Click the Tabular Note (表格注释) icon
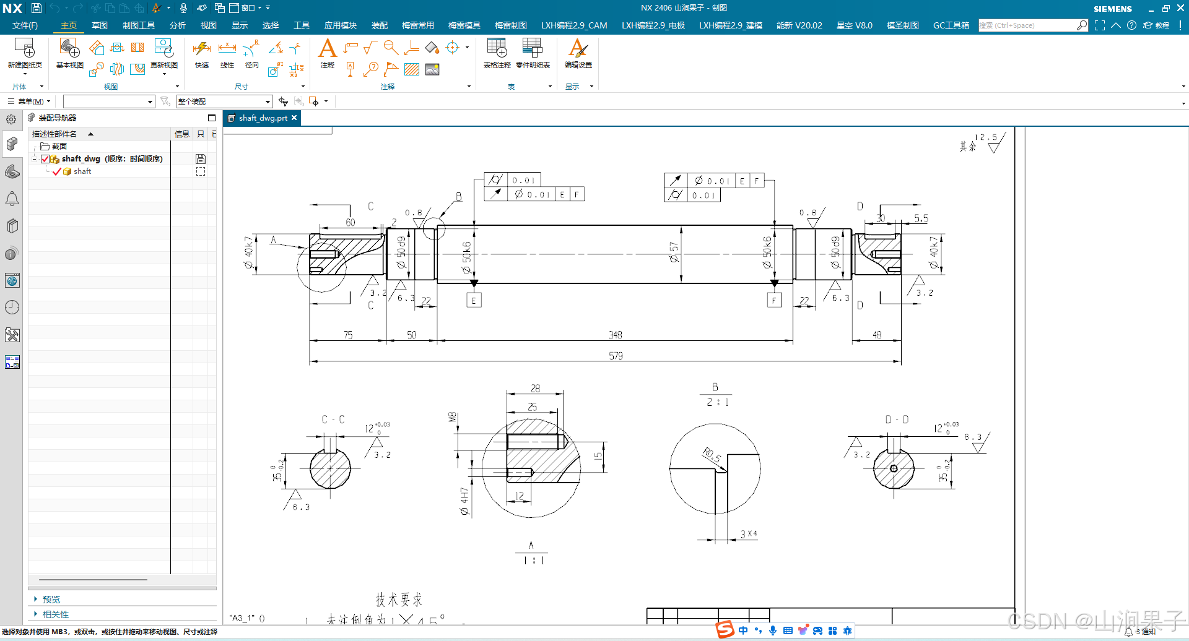This screenshot has width=1189, height=641. click(497, 48)
